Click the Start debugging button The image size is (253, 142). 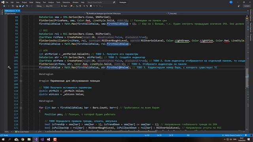point(64,6)
